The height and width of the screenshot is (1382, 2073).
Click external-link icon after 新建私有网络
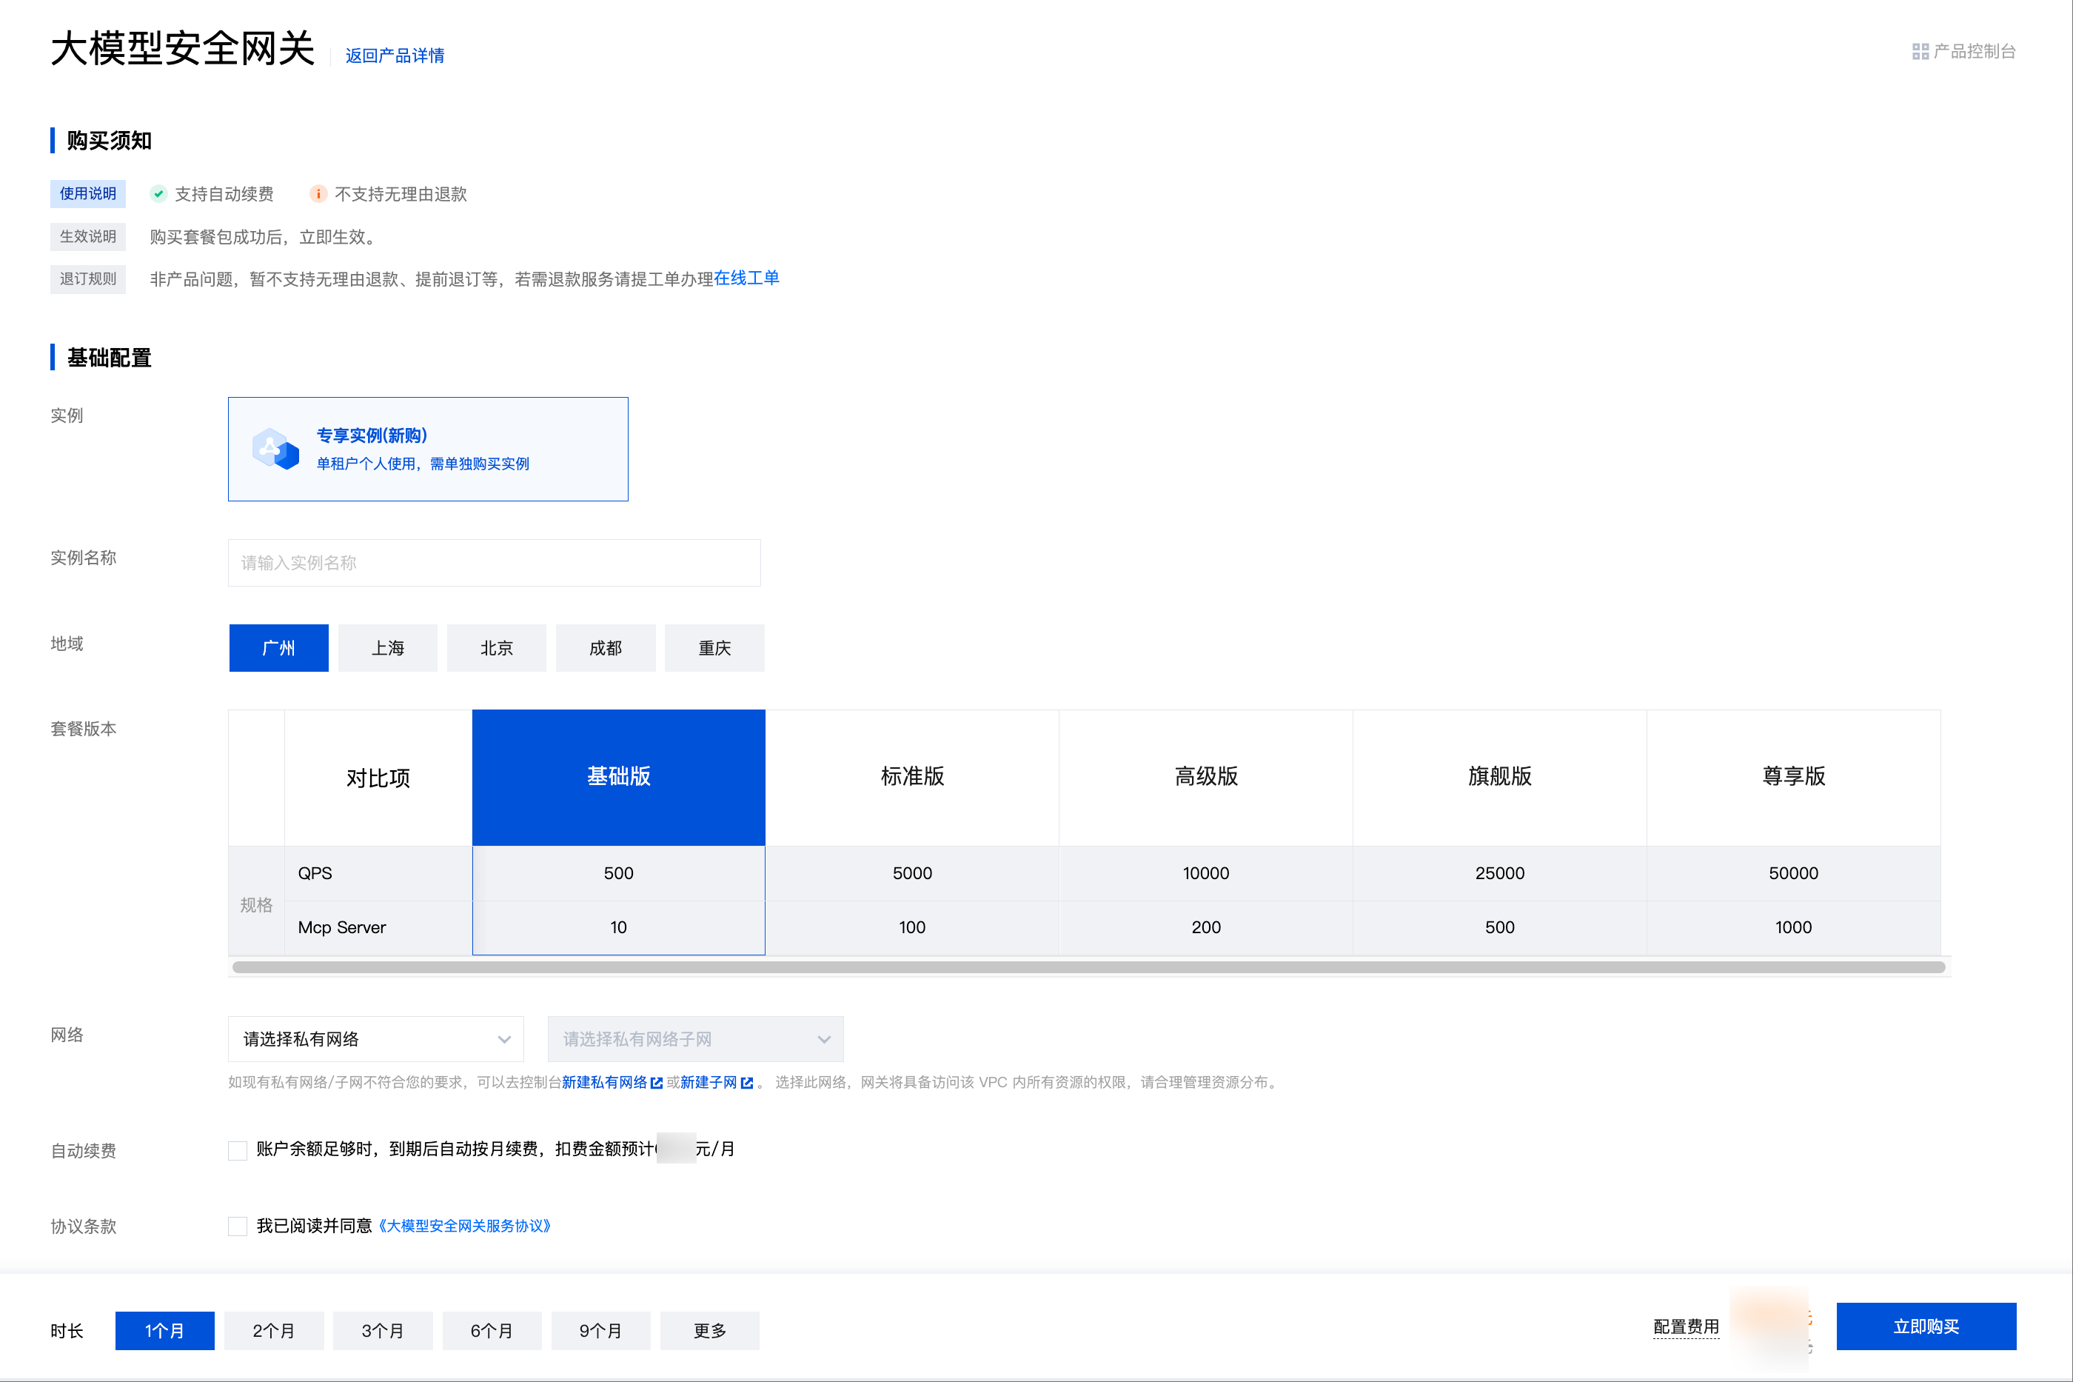[657, 1084]
